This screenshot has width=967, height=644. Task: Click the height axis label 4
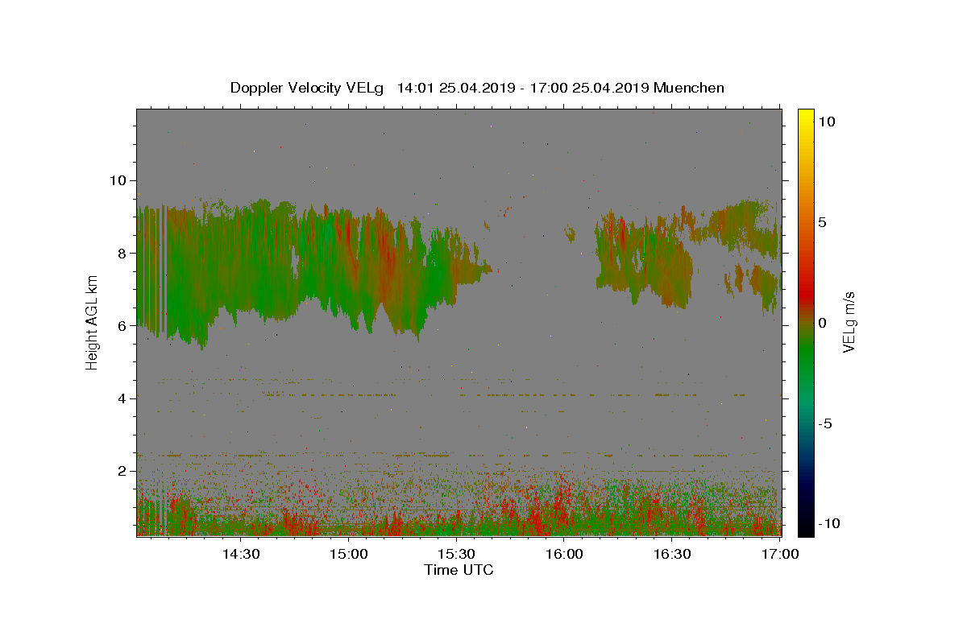(x=122, y=398)
